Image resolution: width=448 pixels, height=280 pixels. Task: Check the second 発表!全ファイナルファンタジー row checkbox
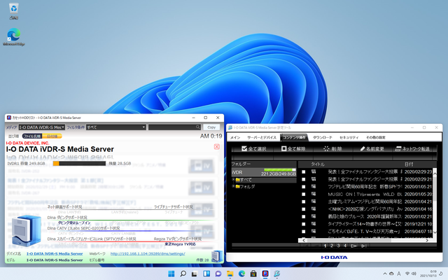click(303, 179)
